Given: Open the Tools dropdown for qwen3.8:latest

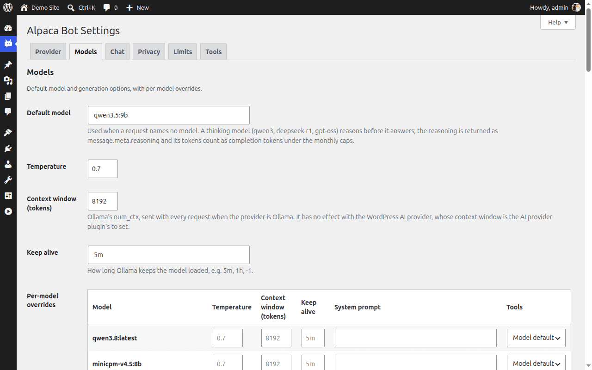Looking at the screenshot, I should (536, 338).
